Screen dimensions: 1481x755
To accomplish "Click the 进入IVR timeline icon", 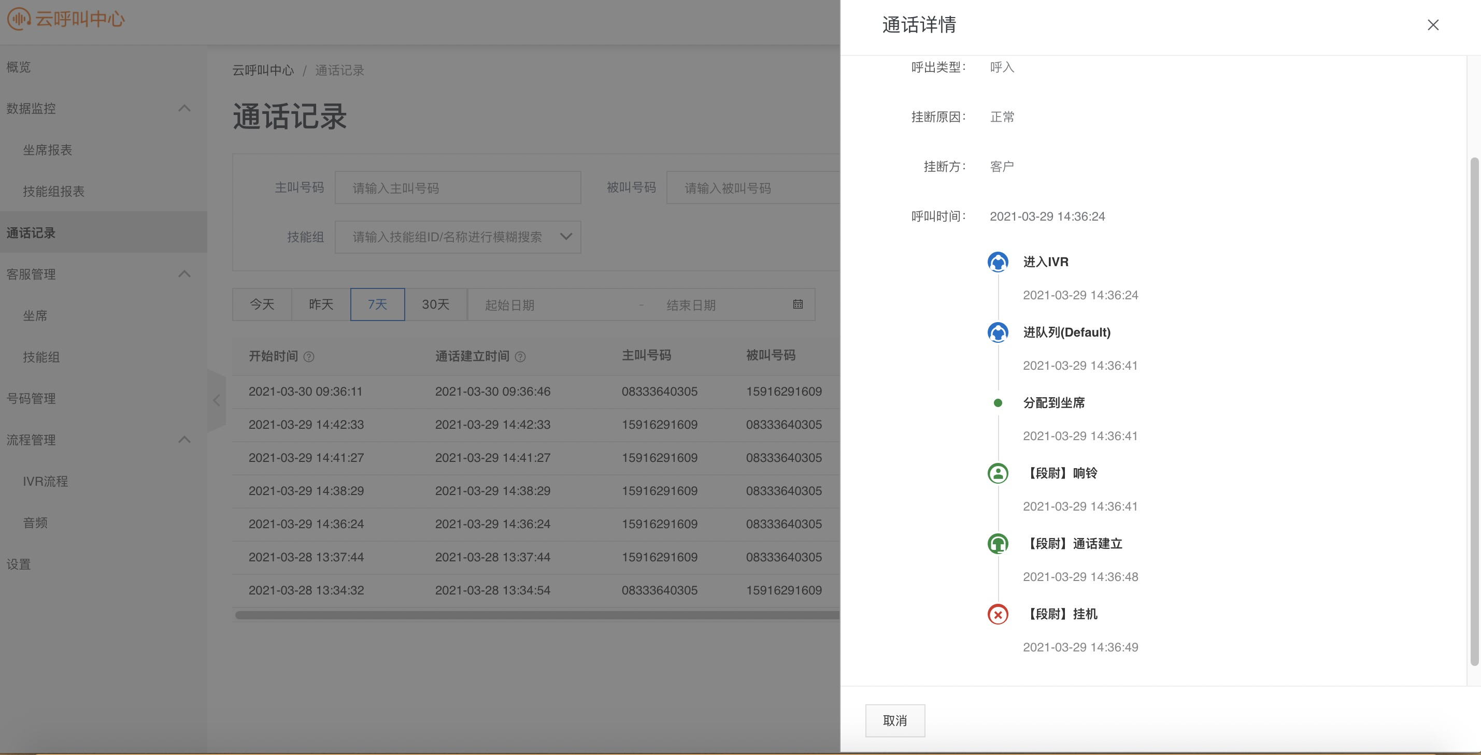I will [x=998, y=262].
